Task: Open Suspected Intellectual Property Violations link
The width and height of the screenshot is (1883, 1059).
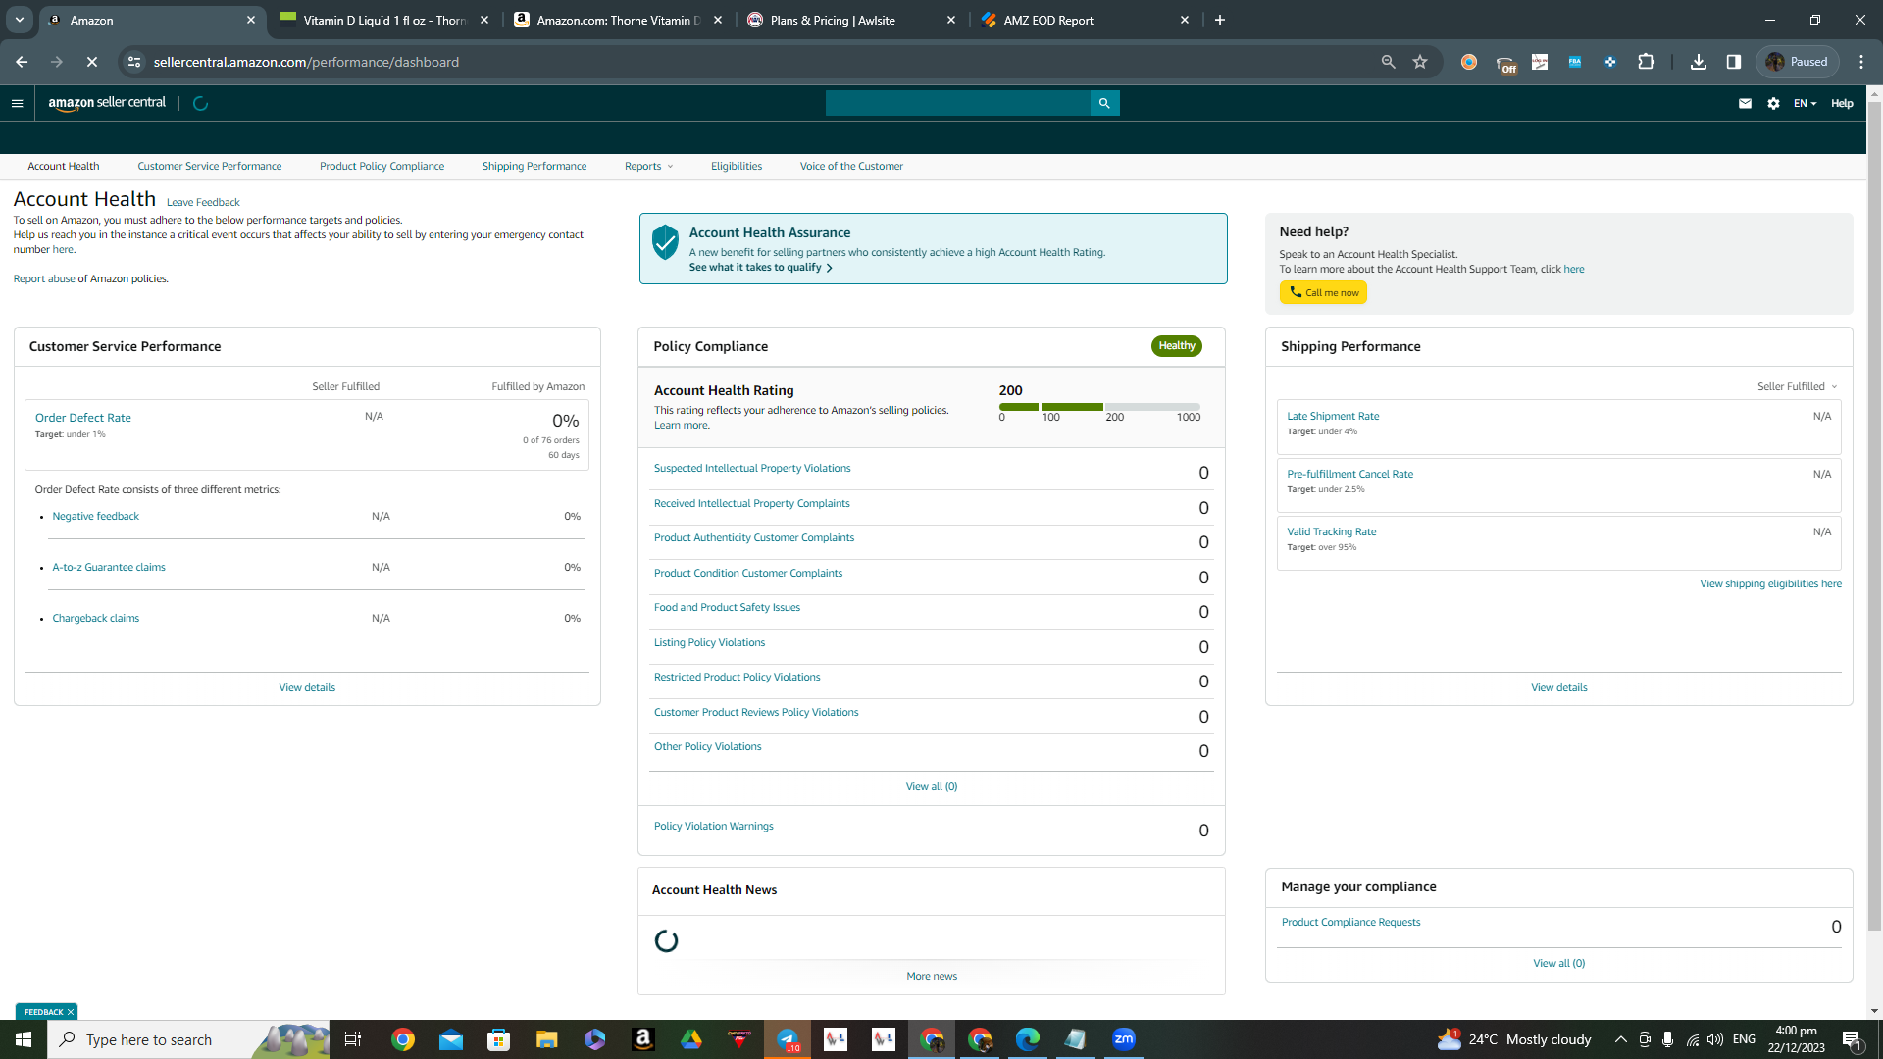Action: pos(752,468)
